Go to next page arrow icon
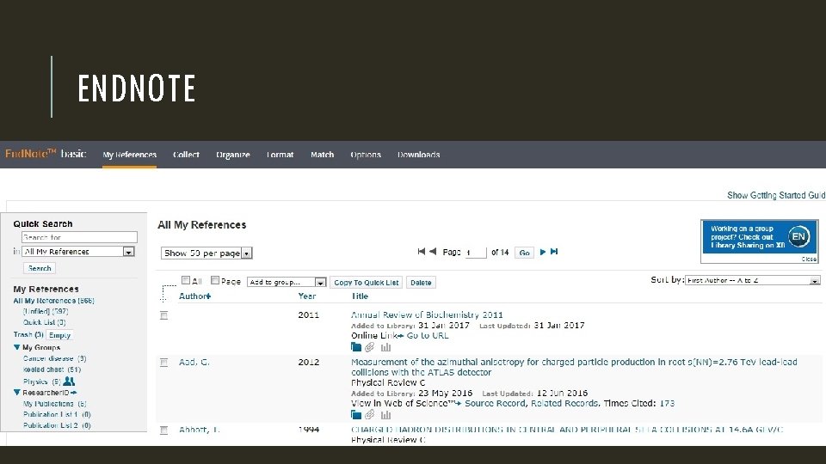826x464 pixels. (x=543, y=252)
